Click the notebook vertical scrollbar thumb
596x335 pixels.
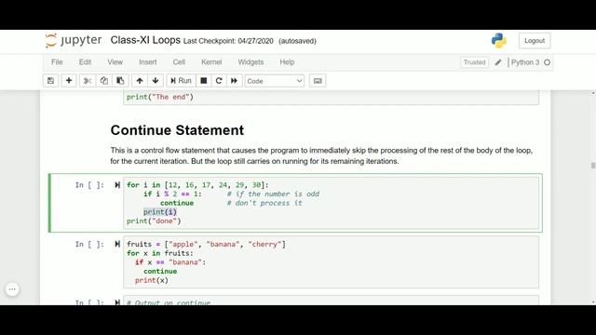click(x=593, y=166)
